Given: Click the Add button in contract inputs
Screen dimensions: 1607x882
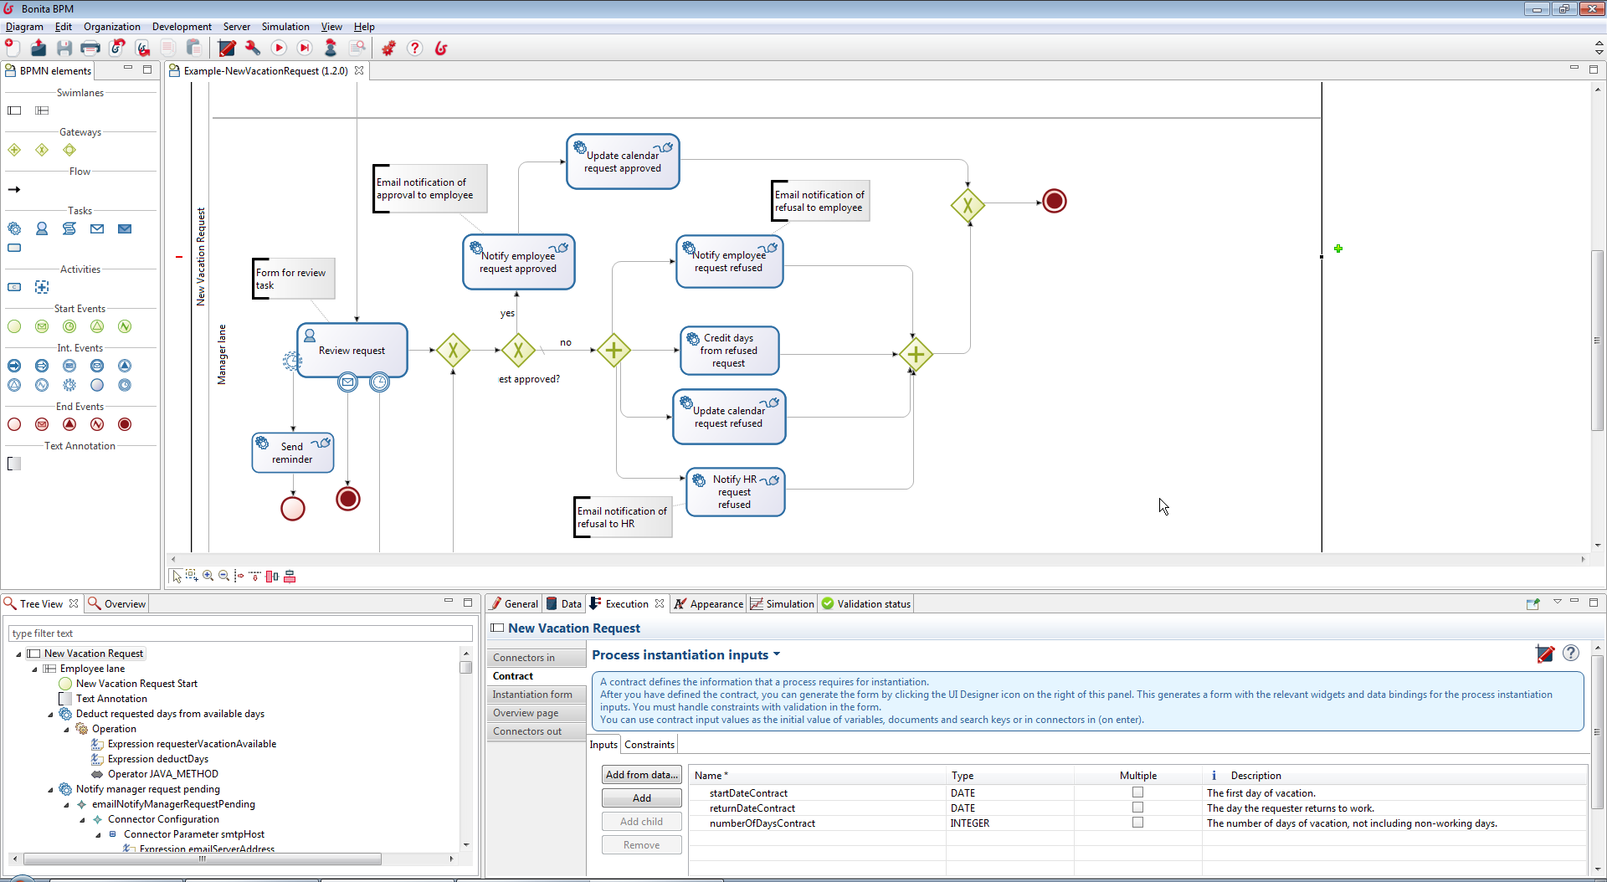Looking at the screenshot, I should pyautogui.click(x=642, y=798).
